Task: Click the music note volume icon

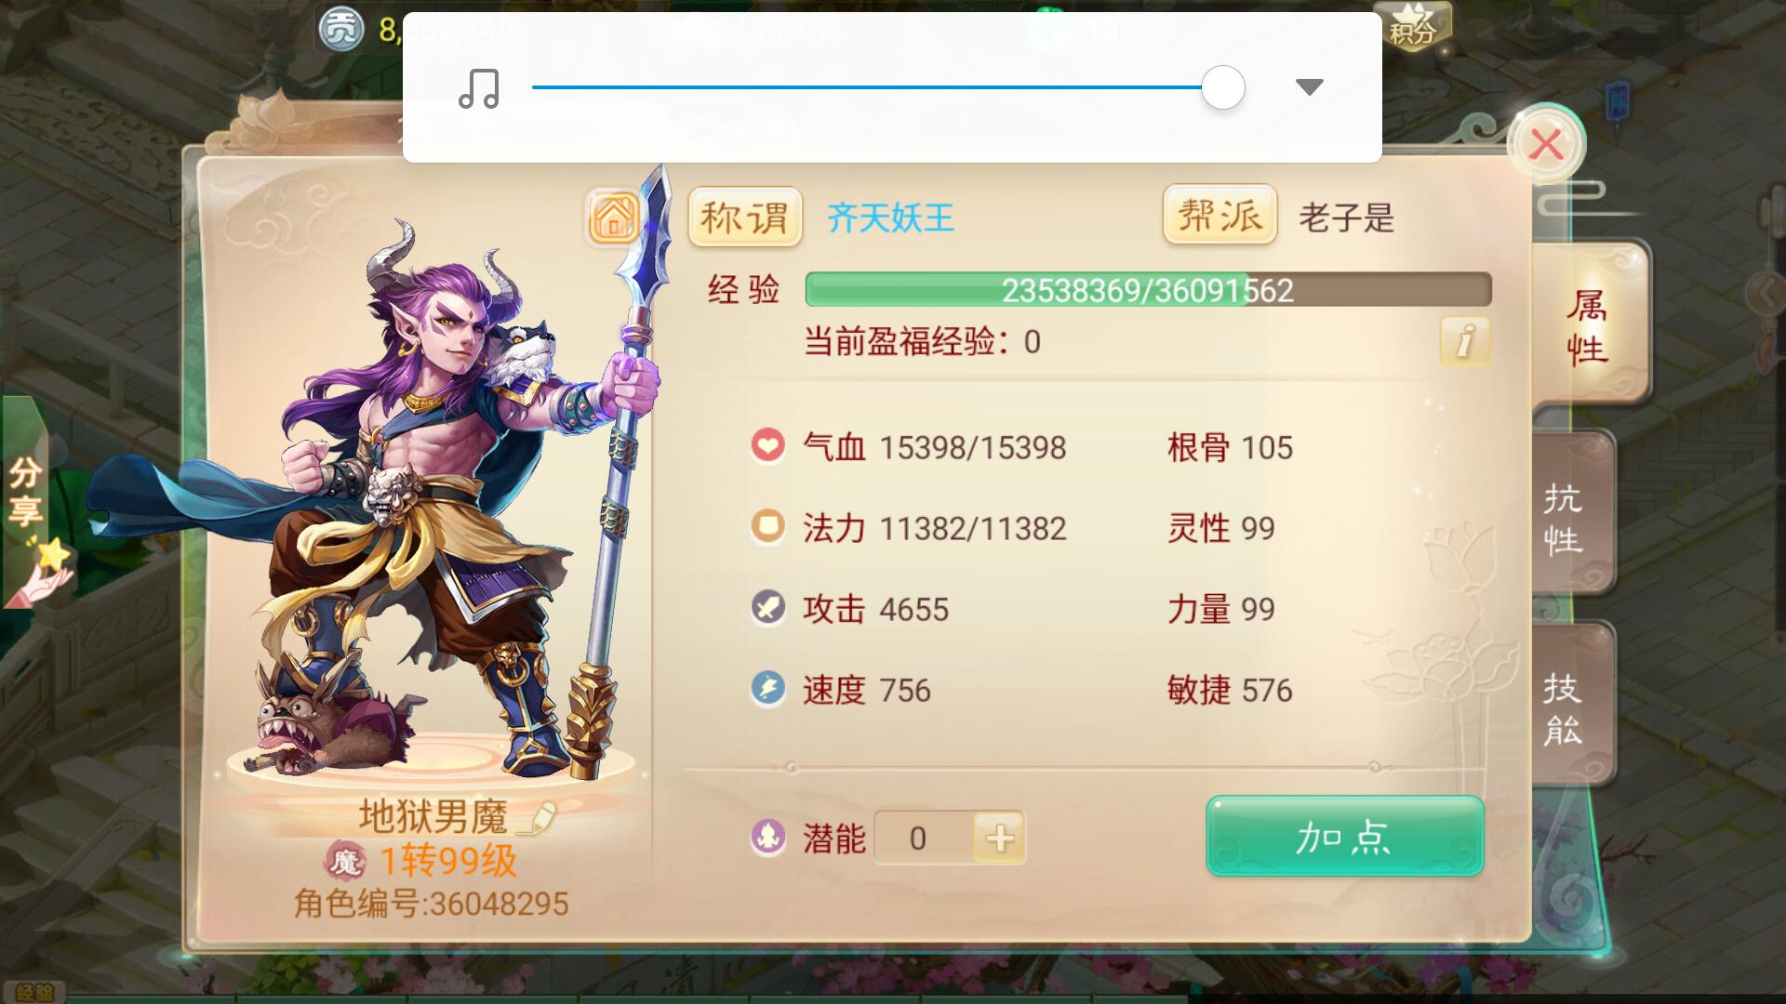Action: tap(479, 88)
